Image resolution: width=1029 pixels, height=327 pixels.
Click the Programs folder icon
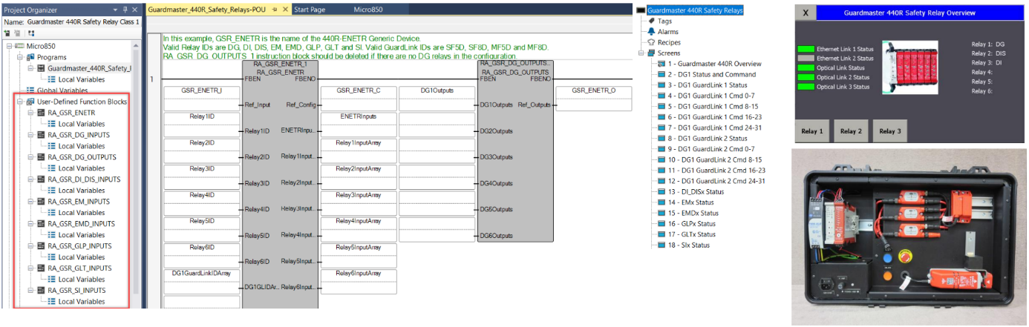[30, 57]
